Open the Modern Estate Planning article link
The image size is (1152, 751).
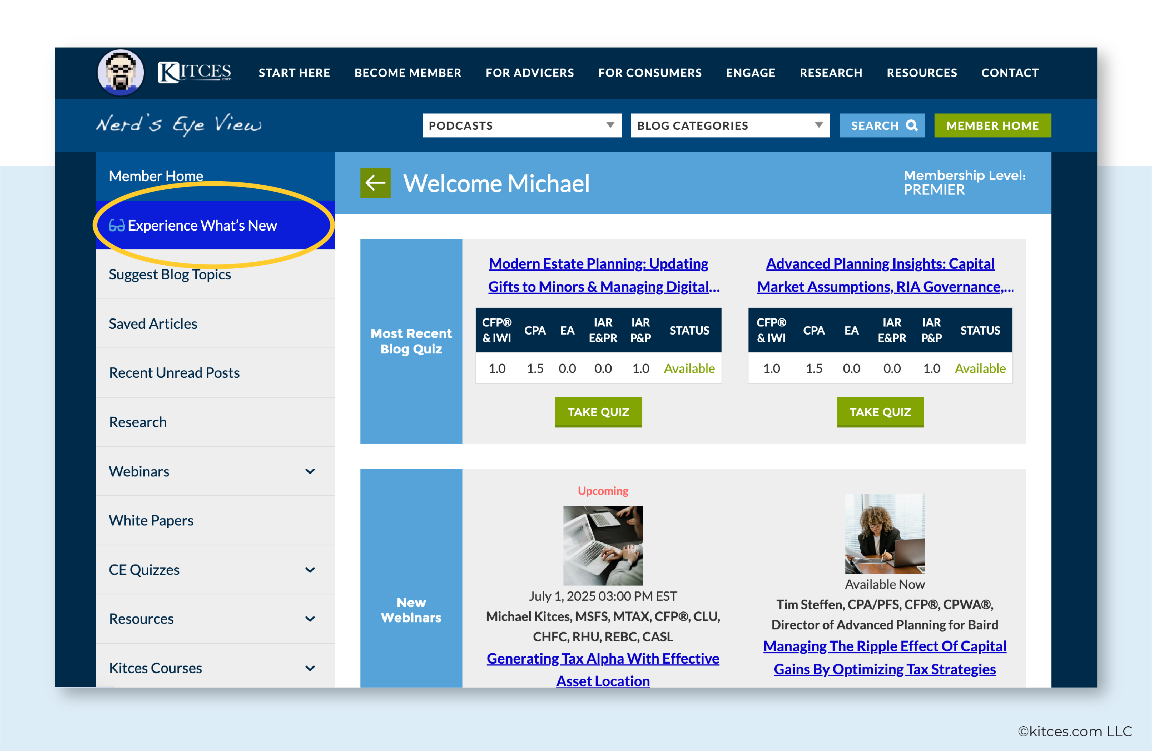604,275
